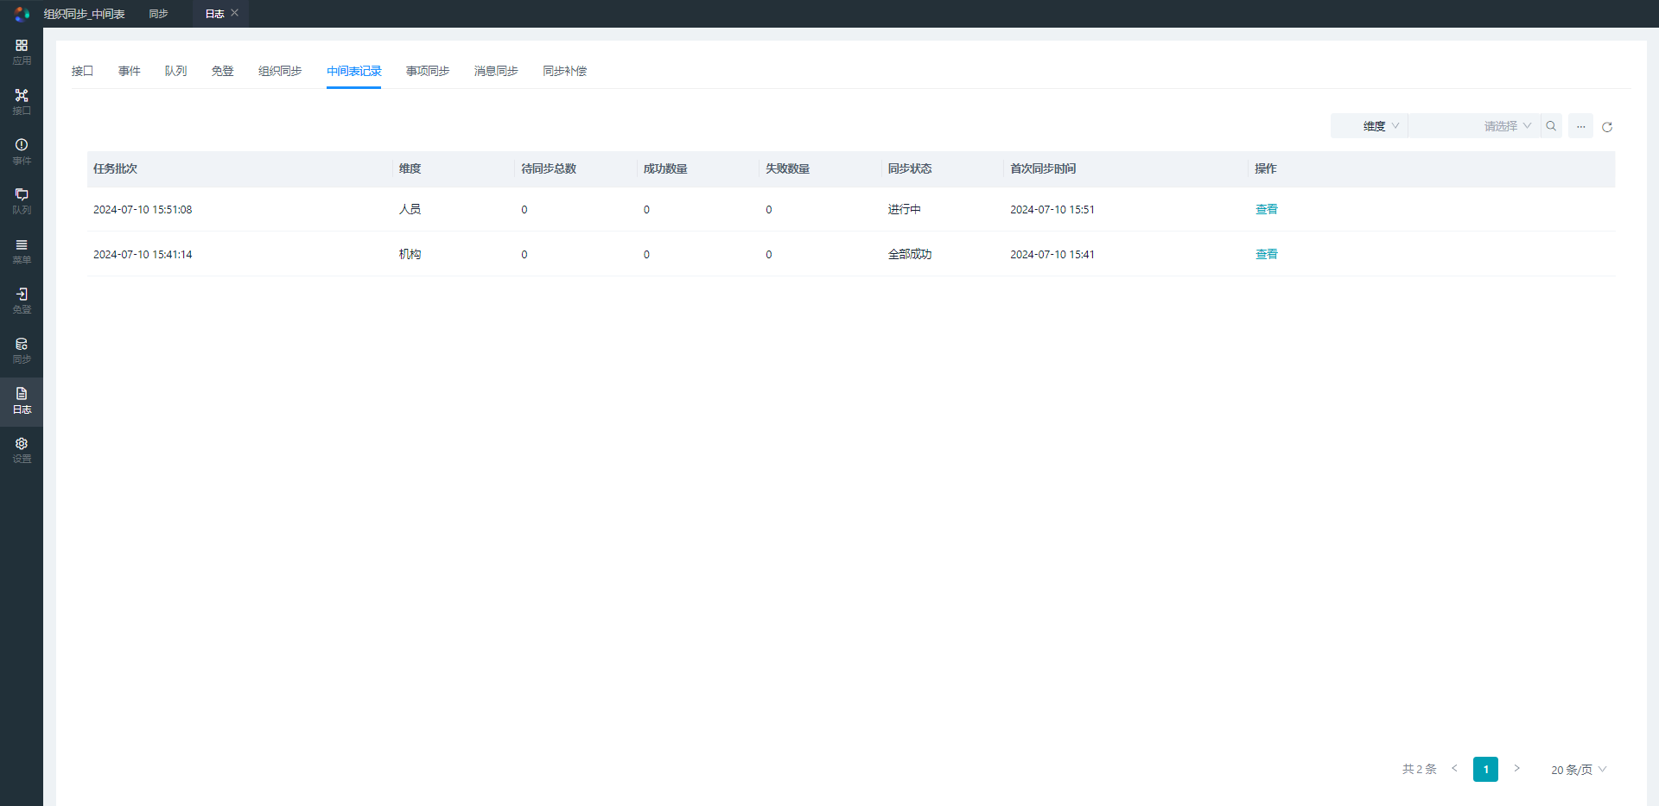Switch to the 同步补偿 tab
Viewport: 1659px width, 806px height.
tap(564, 71)
